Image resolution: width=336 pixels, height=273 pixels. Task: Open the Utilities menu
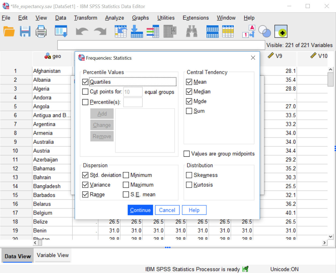pyautogui.click(x=166, y=18)
